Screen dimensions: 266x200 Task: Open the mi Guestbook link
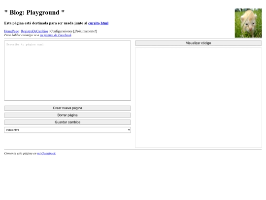(46, 154)
